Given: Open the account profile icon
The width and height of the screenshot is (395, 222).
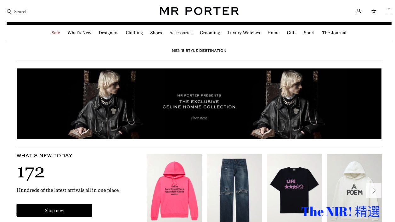Looking at the screenshot, I should 358,11.
